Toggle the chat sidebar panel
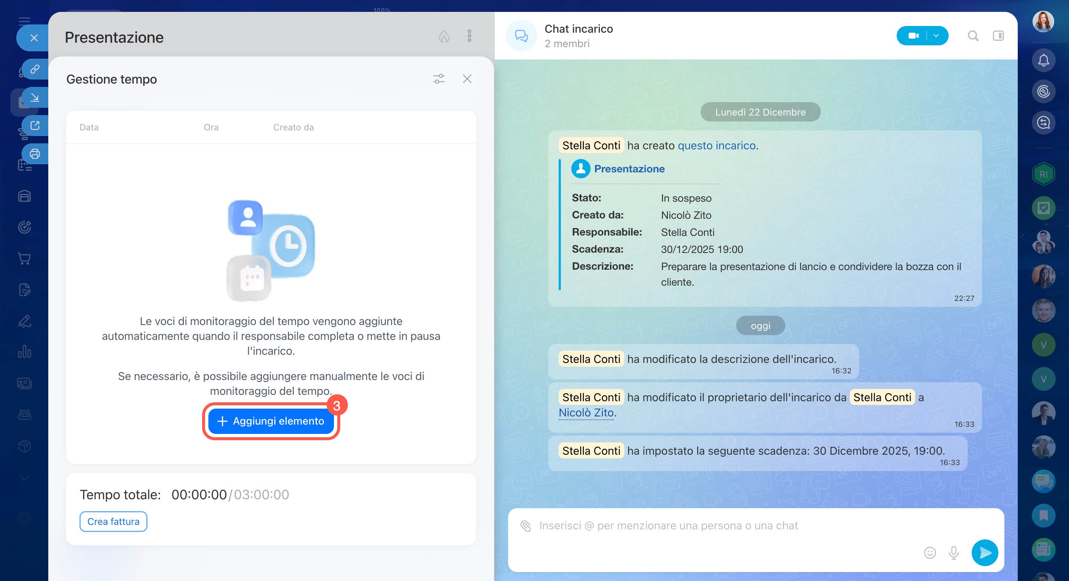 pyautogui.click(x=998, y=36)
